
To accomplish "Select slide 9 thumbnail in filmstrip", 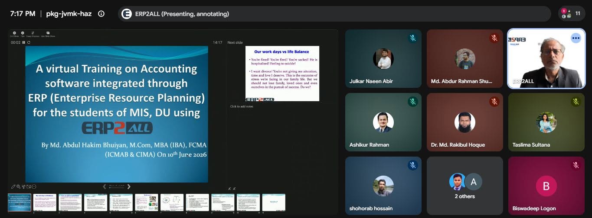I will click(223, 202).
